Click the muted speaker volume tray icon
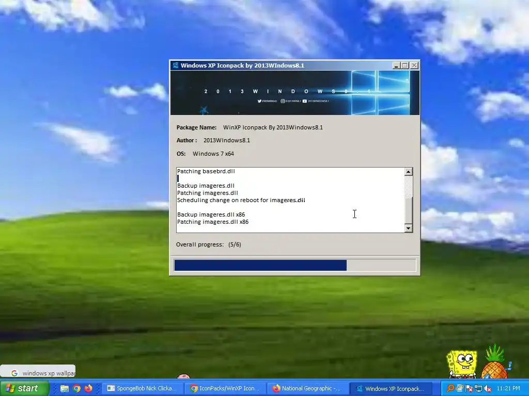The height and width of the screenshot is (396, 529). point(487,389)
